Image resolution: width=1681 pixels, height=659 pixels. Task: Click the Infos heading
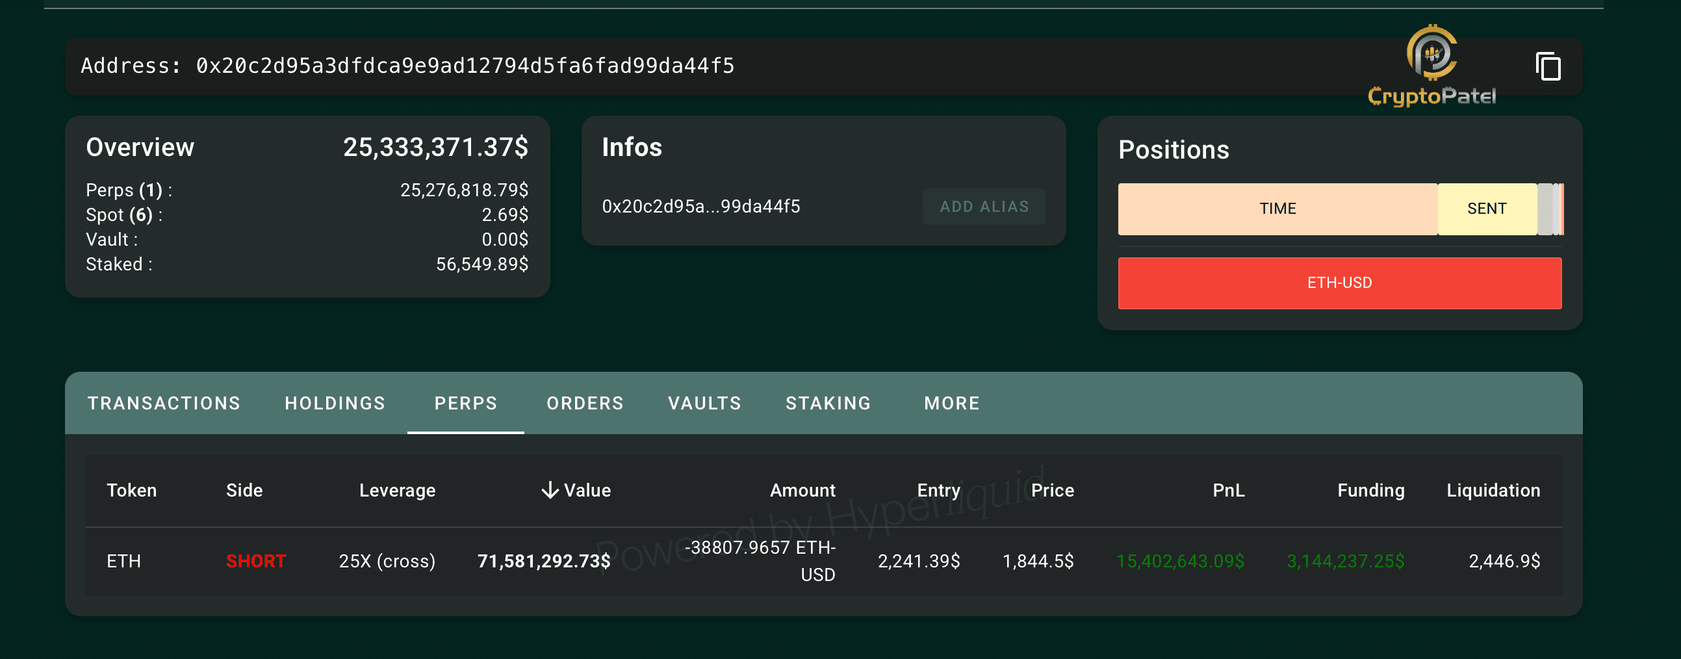[632, 148]
